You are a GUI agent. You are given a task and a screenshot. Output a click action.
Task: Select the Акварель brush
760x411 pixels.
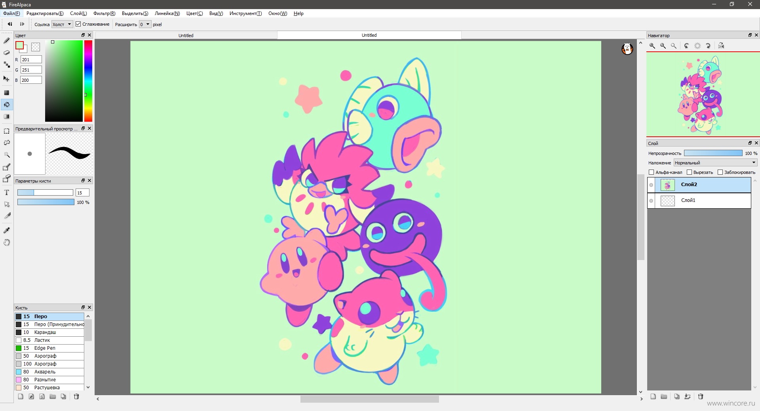(x=49, y=372)
